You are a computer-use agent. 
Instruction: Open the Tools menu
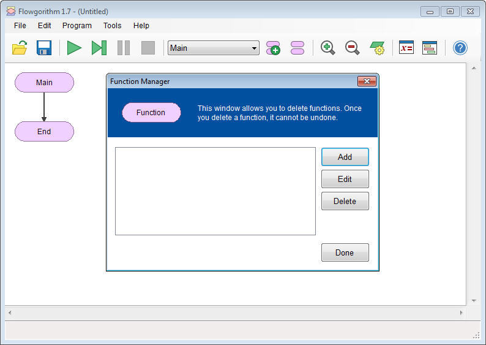[x=112, y=26]
